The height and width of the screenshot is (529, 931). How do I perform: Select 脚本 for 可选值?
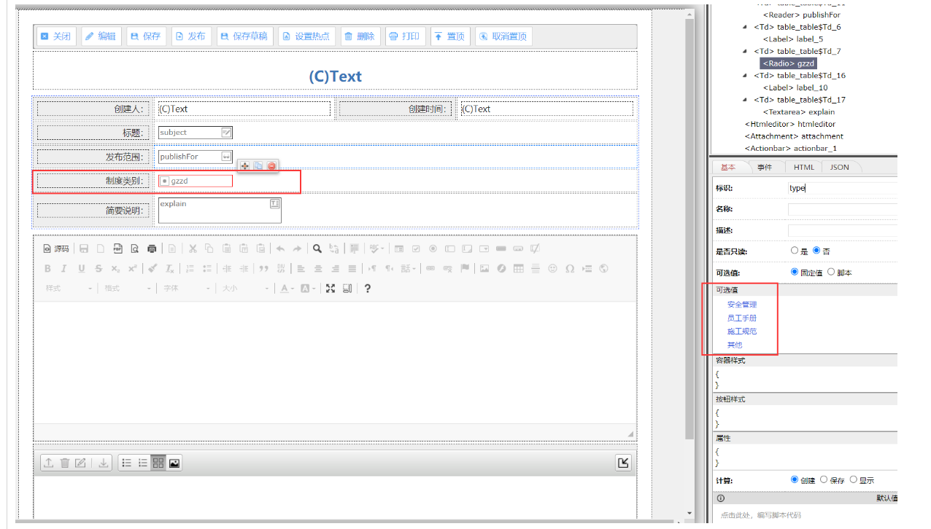click(x=831, y=272)
